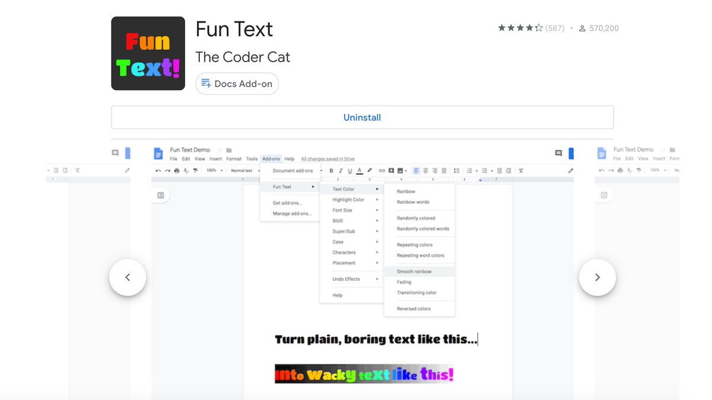712x400 pixels.
Task: Click the Uninstall button
Action: click(362, 117)
